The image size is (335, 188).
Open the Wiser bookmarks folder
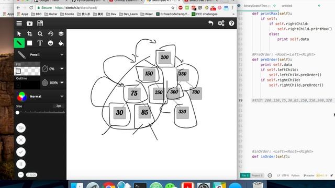click(x=147, y=14)
